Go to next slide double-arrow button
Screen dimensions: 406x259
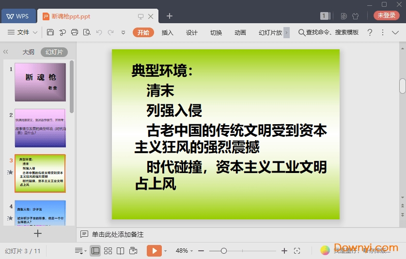(403, 215)
